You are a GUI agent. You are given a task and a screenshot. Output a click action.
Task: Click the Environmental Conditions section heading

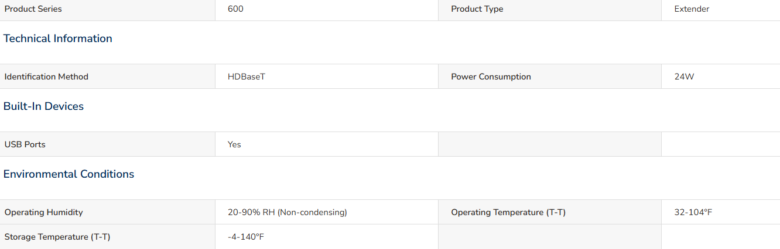click(69, 174)
